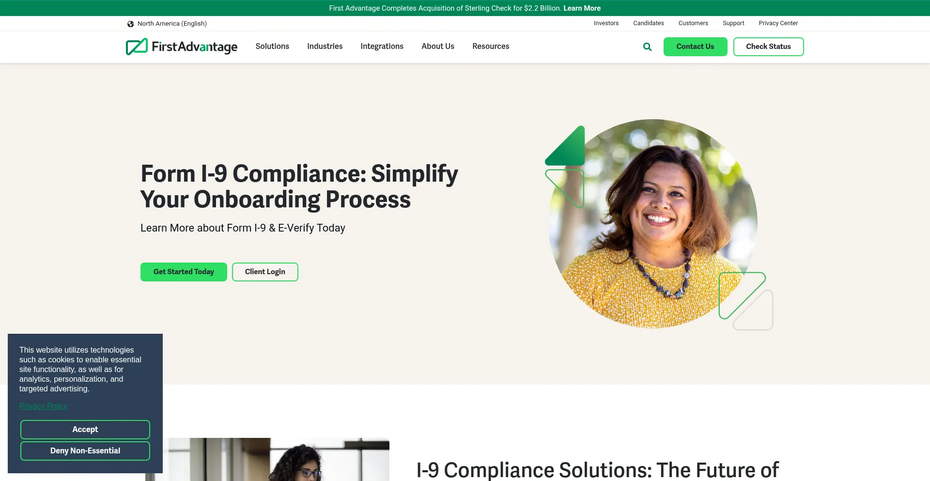Image resolution: width=930 pixels, height=481 pixels.
Task: Open the About Us menu
Action: point(438,47)
